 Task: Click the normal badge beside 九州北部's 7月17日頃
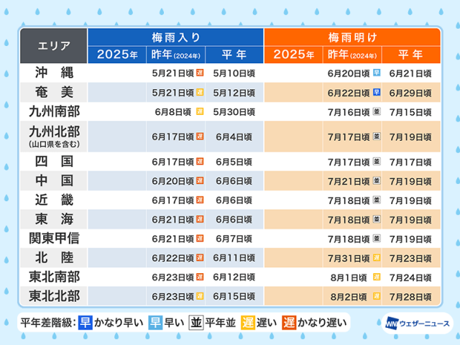377,137
